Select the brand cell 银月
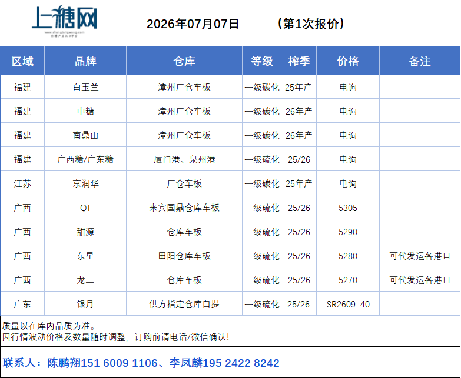The image size is (461, 378). (x=85, y=304)
